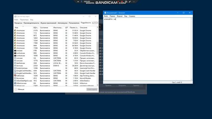This screenshot has width=212, height=119.
Task: Click the Alps Pointing-device description cell
Action: point(87,76)
